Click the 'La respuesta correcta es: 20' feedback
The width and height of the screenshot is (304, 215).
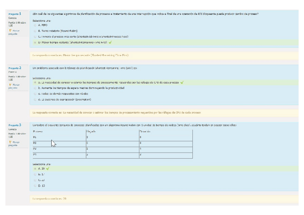point(49,199)
